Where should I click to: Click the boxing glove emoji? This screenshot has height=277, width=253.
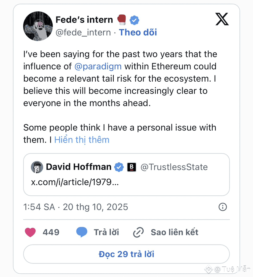coord(122,20)
